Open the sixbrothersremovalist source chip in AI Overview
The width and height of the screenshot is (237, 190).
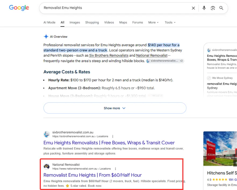165,61
